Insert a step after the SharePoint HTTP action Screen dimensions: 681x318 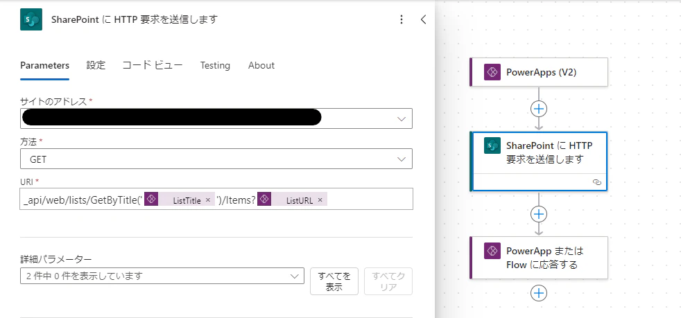click(539, 214)
